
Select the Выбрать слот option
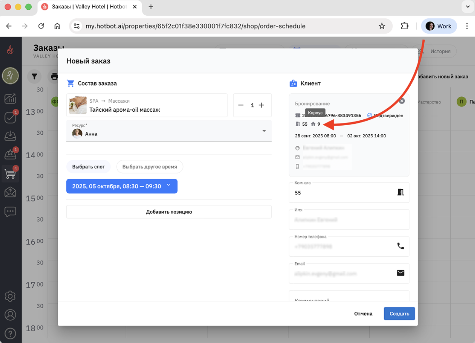(88, 167)
